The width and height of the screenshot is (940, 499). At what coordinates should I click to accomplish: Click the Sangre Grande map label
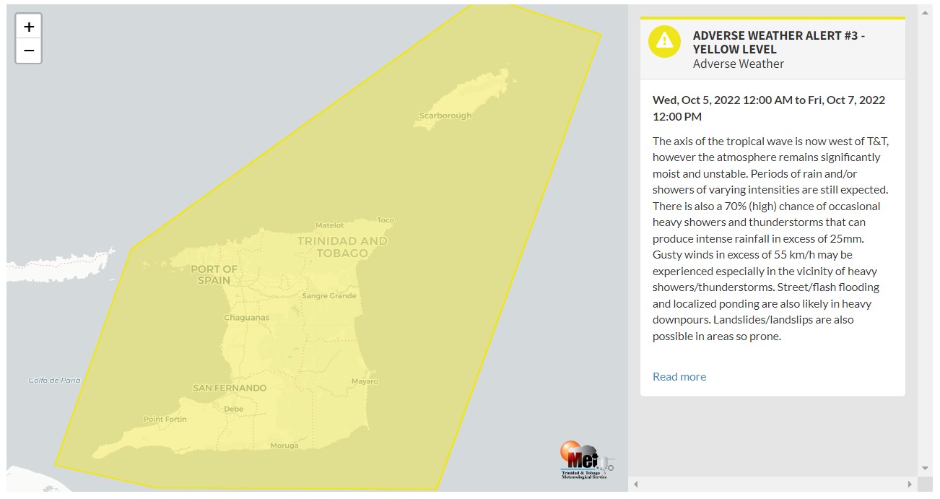(329, 296)
